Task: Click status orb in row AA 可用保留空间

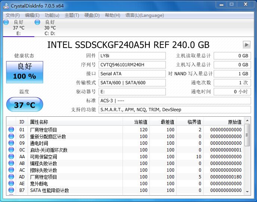Action: (11, 156)
